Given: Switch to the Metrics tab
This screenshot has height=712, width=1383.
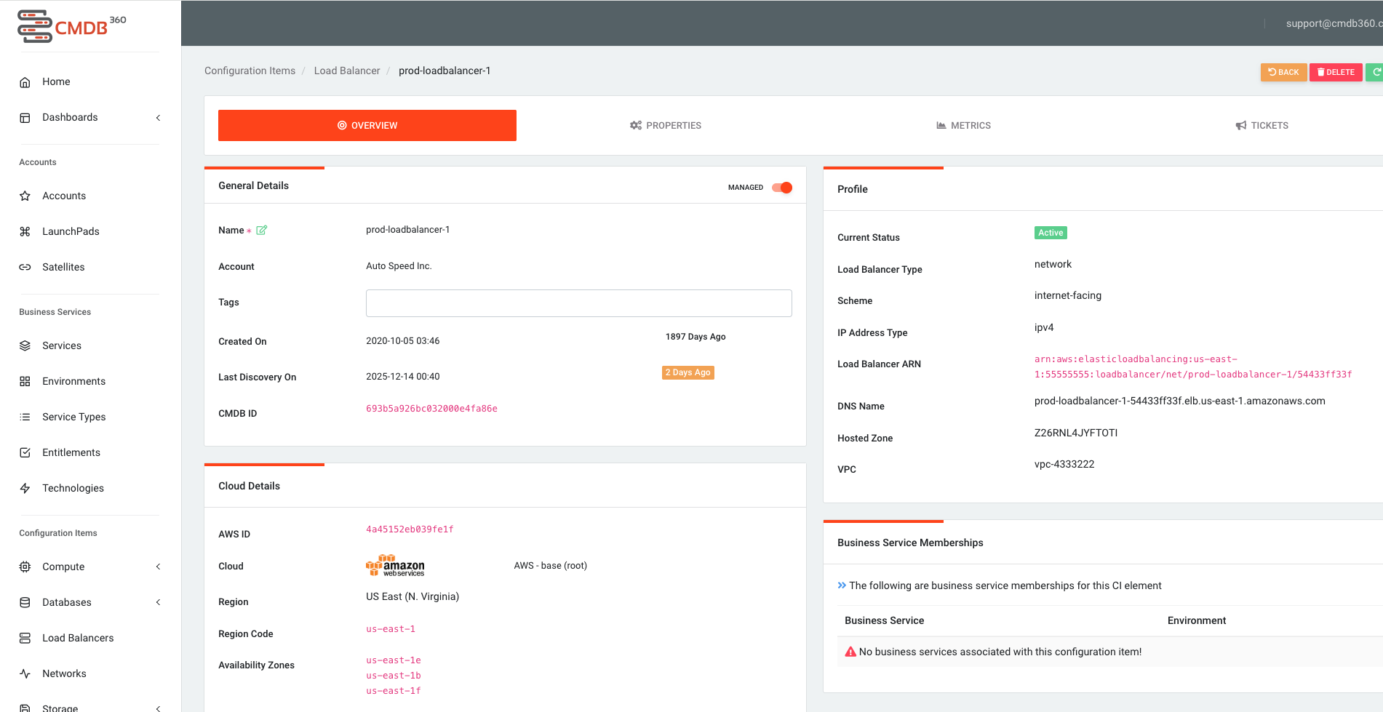Looking at the screenshot, I should tap(963, 126).
